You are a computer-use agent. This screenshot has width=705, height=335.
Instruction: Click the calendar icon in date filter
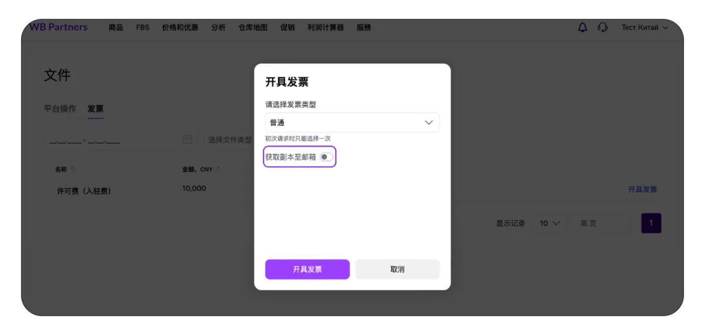tap(187, 140)
